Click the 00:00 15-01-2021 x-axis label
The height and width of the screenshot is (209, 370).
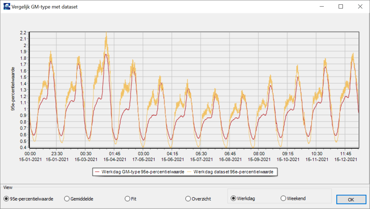point(30,157)
